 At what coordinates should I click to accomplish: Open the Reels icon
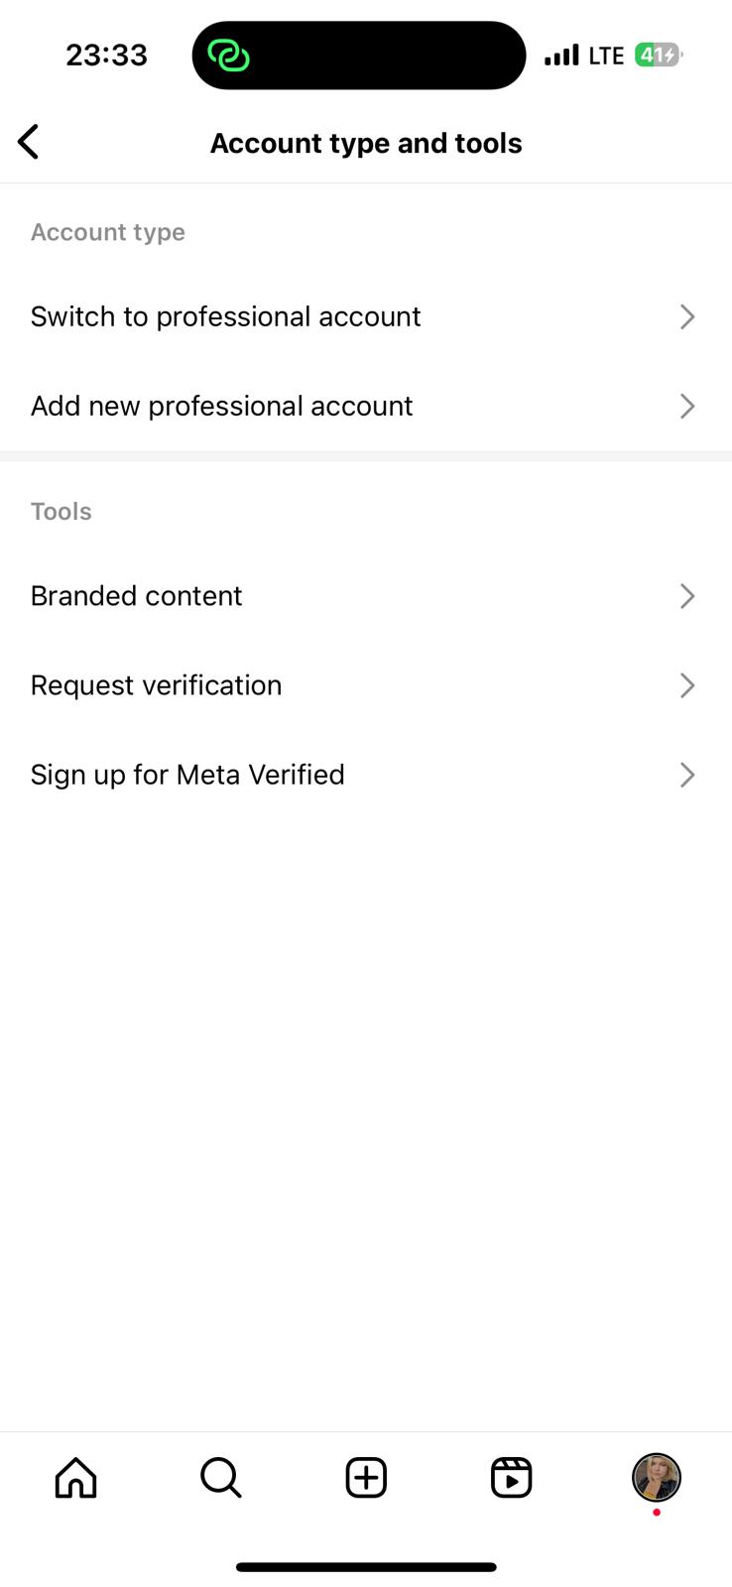tap(511, 1477)
